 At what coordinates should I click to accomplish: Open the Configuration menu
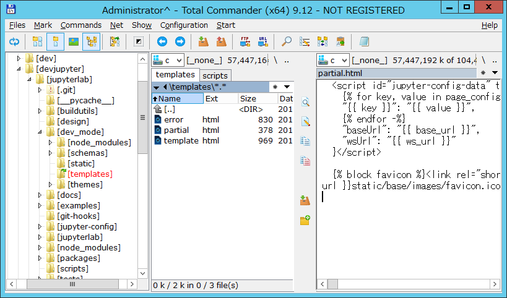pos(184,25)
